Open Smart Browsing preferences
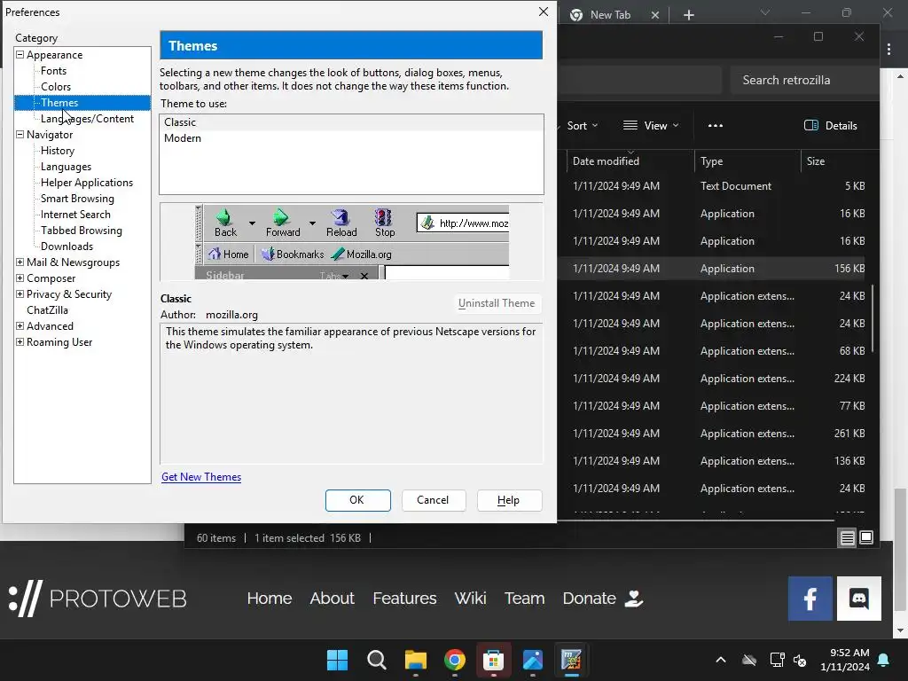908x681 pixels. (x=77, y=199)
